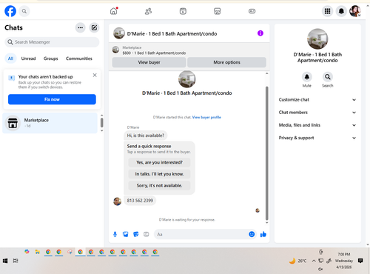
Task: Select the All chats filter
Action: coord(10,59)
